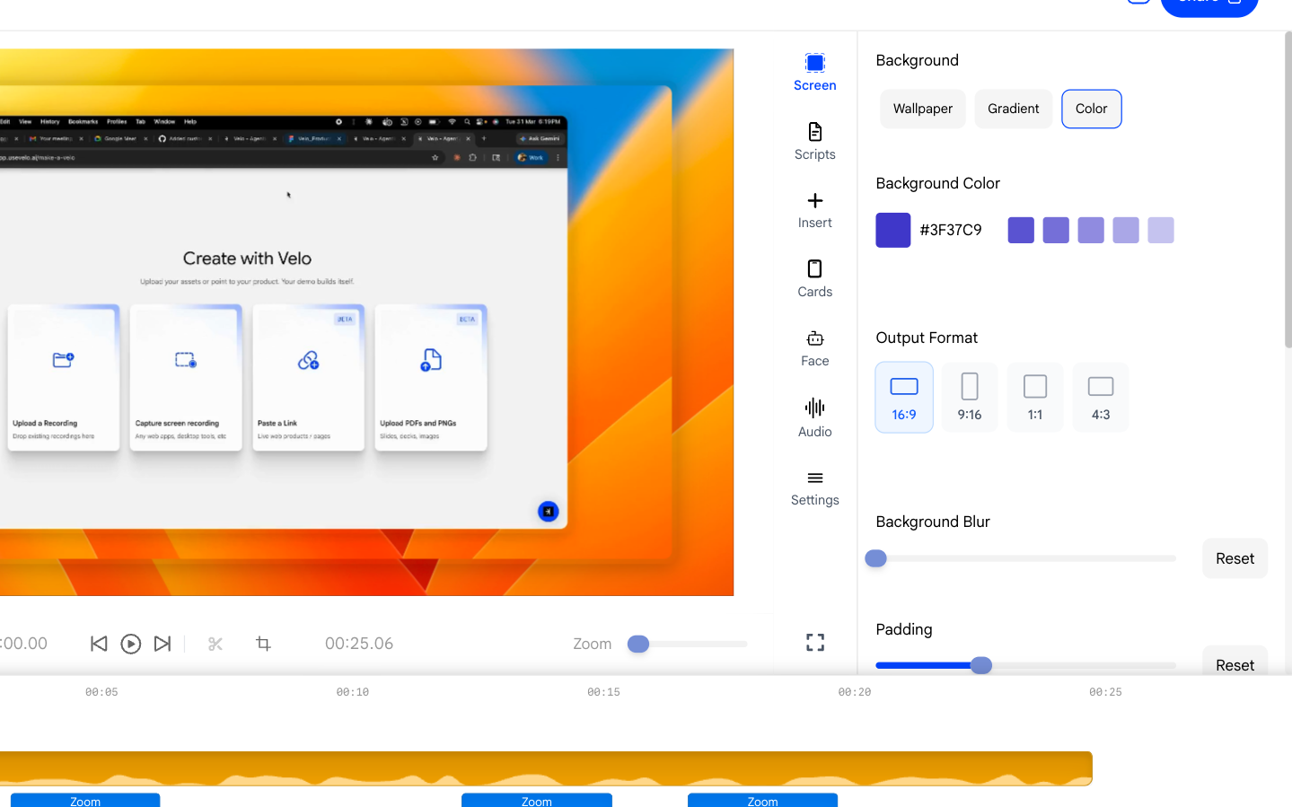Jump to the 00:20 timeline mark
Screen dimensions: 1292x807
click(855, 692)
